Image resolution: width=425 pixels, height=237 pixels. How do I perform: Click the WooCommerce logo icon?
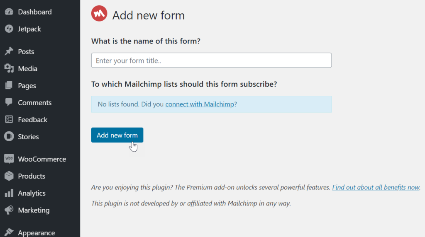pyautogui.click(x=9, y=159)
